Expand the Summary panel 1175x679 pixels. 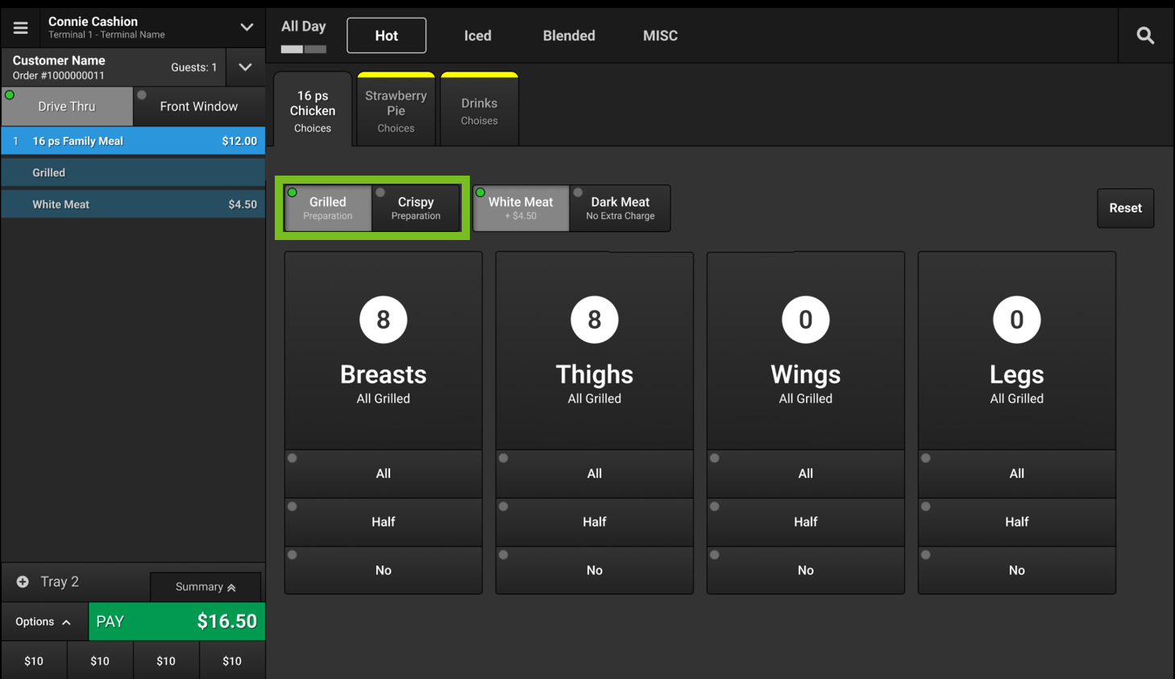(206, 586)
